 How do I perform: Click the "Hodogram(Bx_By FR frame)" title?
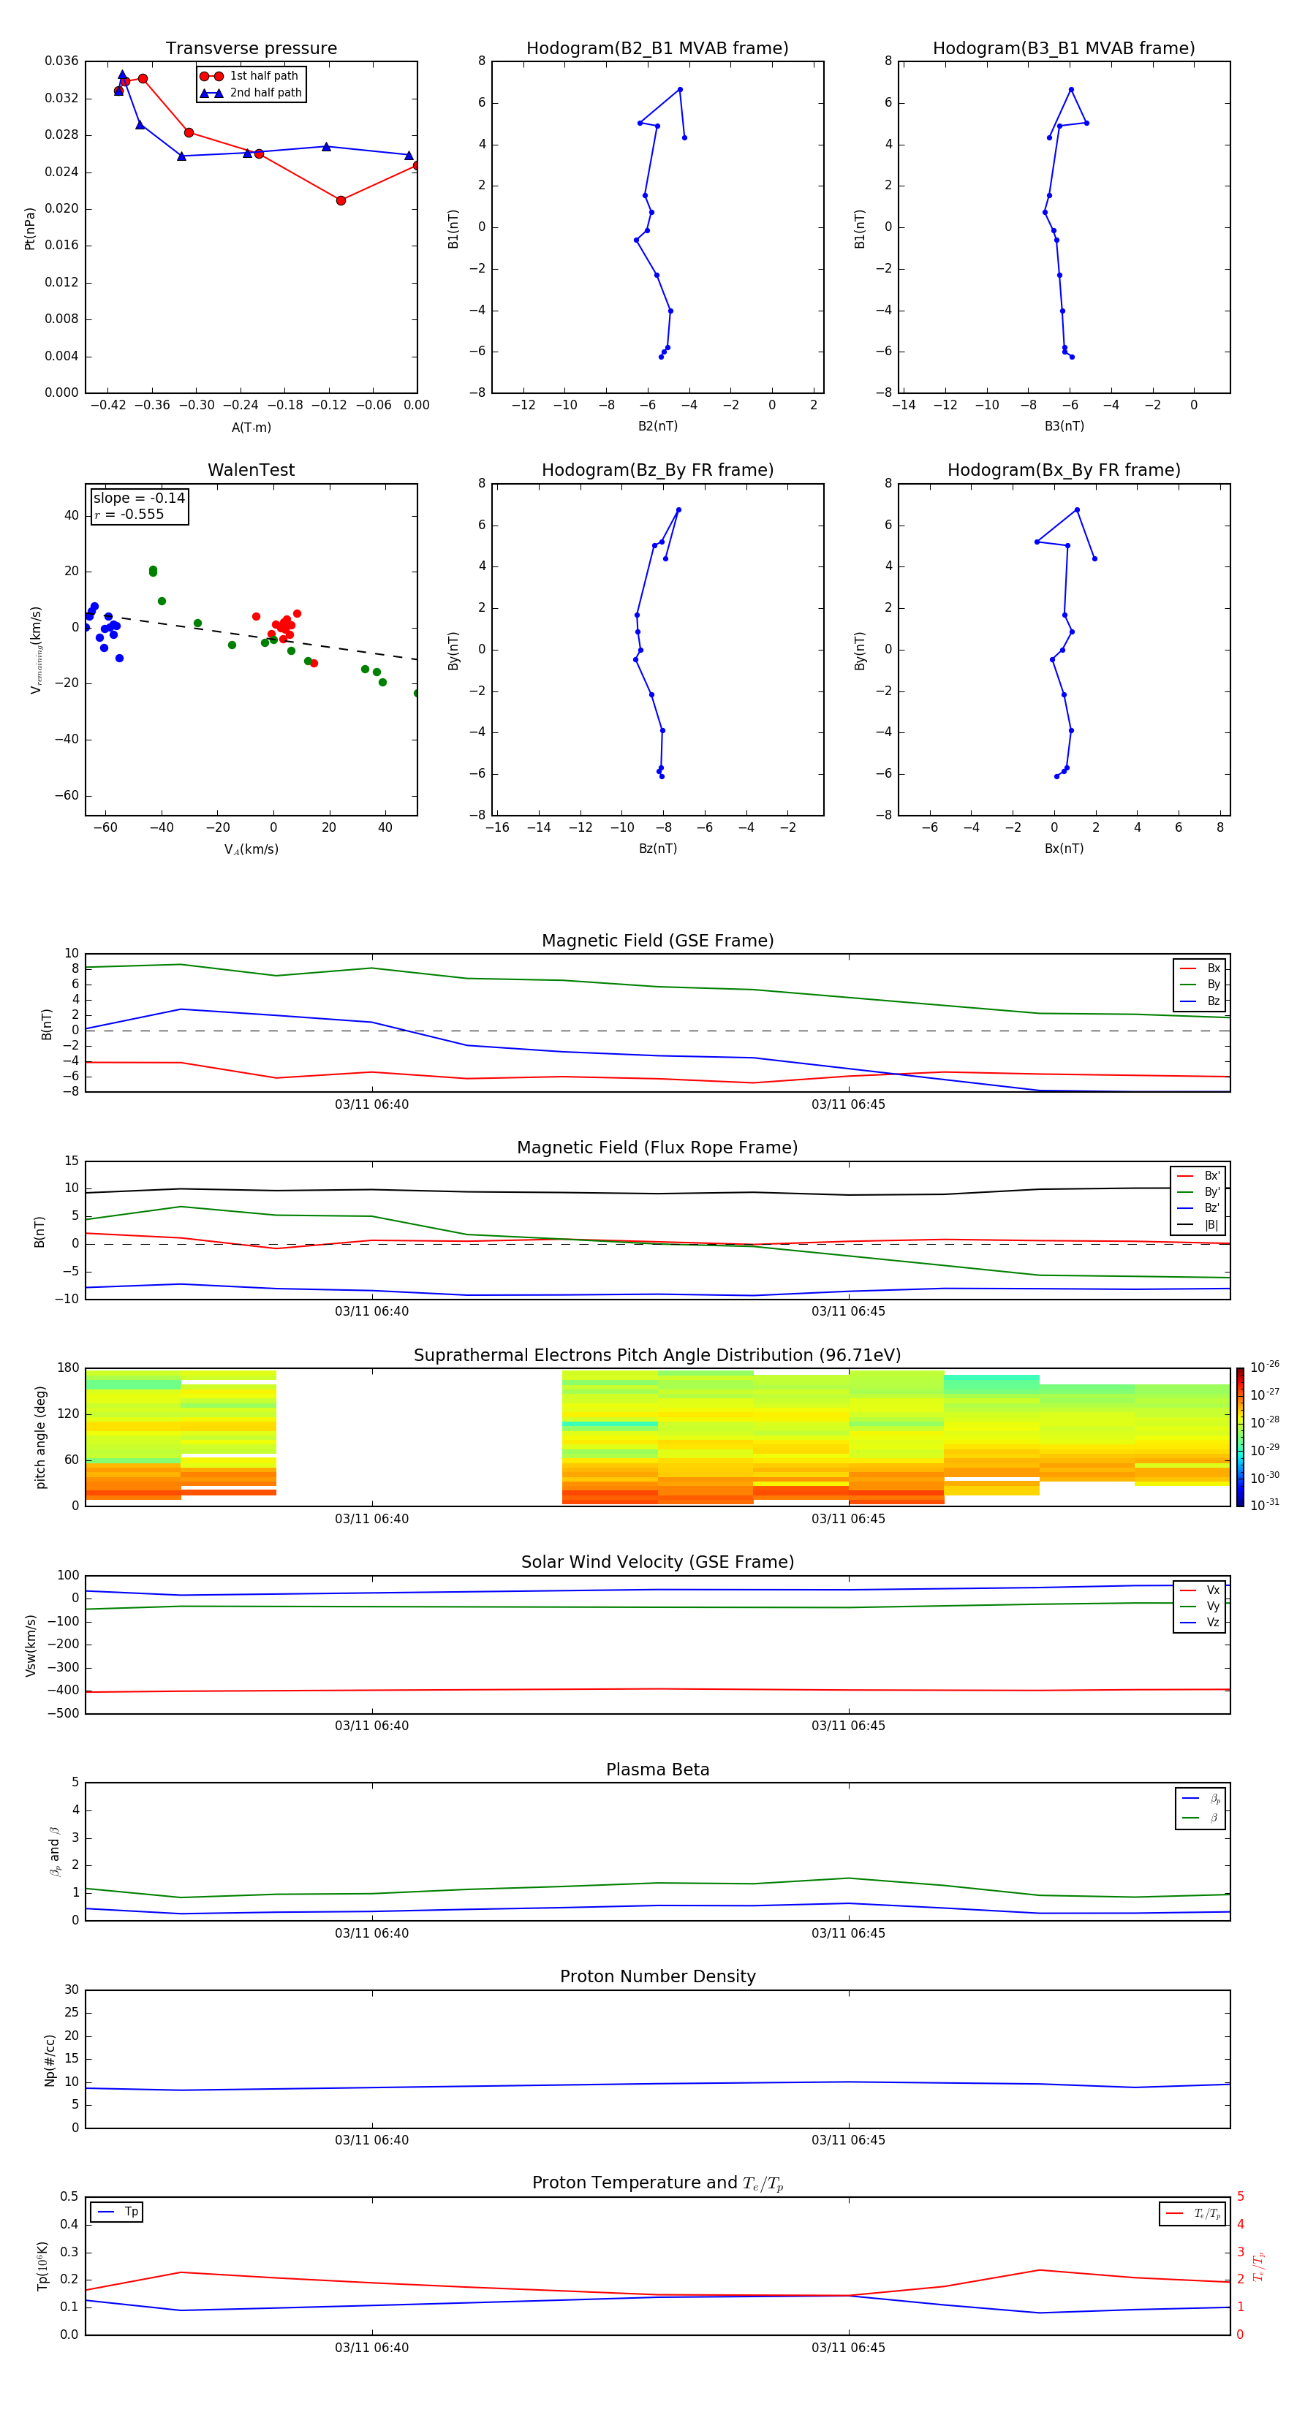(x=1064, y=470)
